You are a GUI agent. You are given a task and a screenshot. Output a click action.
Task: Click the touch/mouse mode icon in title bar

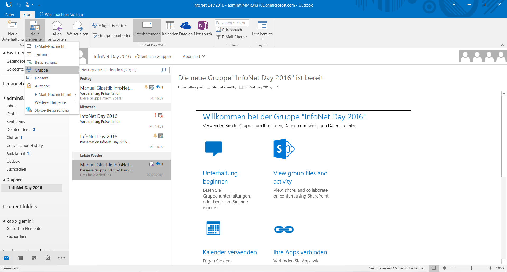click(x=27, y=5)
